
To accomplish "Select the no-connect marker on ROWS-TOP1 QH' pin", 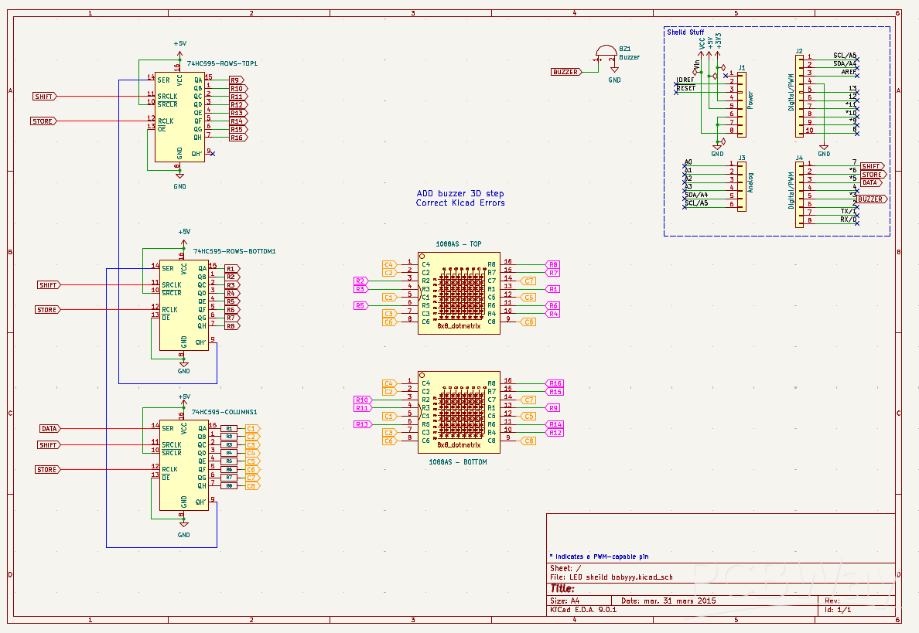I will [x=213, y=153].
